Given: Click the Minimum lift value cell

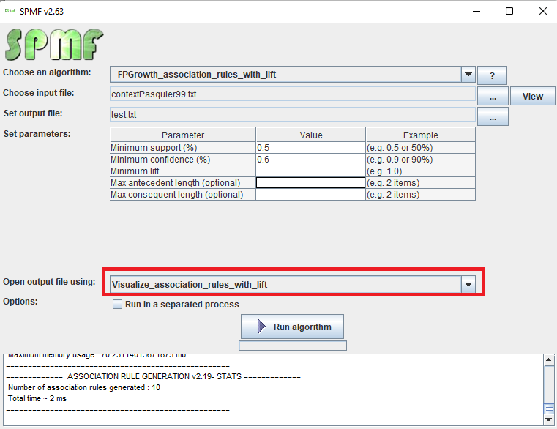Looking at the screenshot, I should [310, 171].
